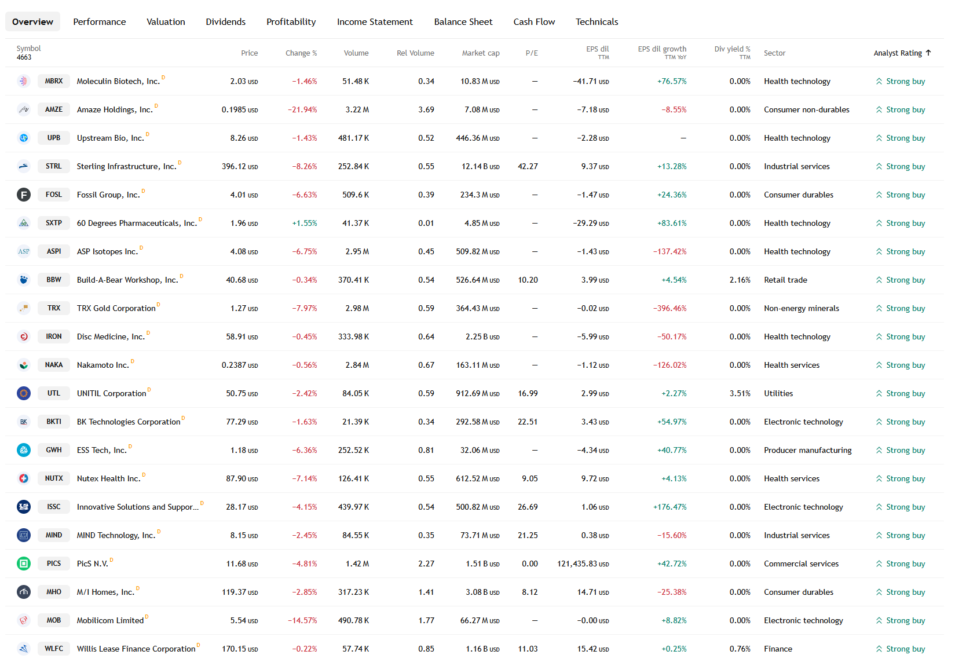Switch to the Technicals tab
955x662 pixels.
coord(597,22)
